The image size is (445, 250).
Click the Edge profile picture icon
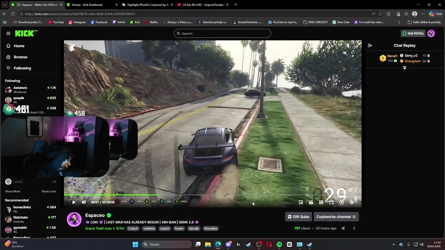[414, 14]
